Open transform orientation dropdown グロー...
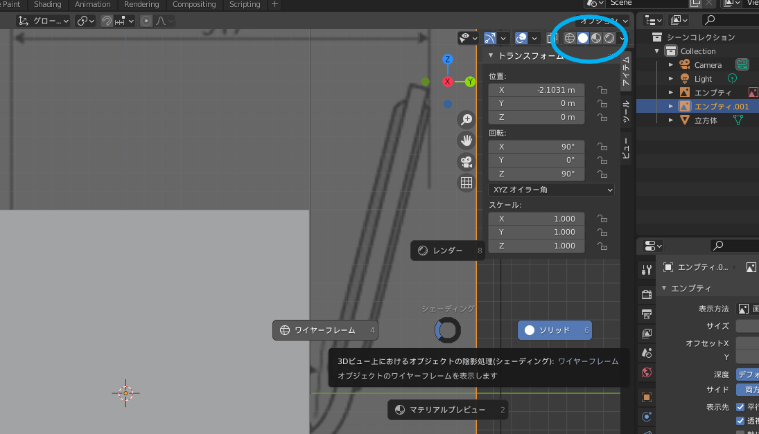This screenshot has height=434, width=759. pyautogui.click(x=44, y=21)
